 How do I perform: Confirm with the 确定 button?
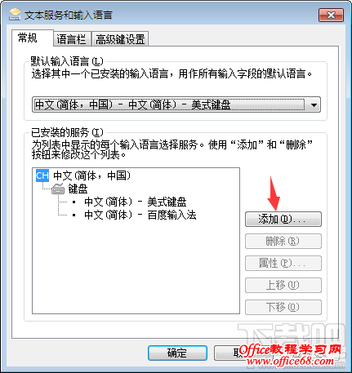177,353
